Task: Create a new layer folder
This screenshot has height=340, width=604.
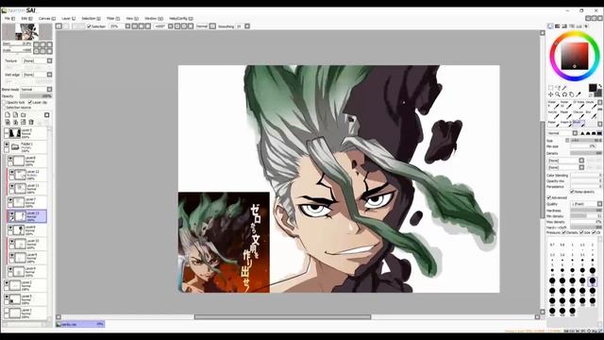Action: (x=23, y=115)
